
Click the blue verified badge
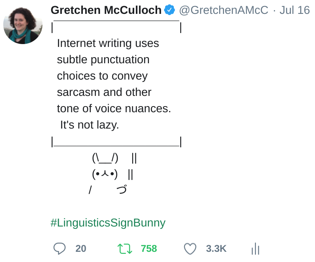click(170, 10)
